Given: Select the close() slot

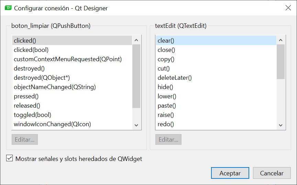Looking at the screenshot, I should click(216, 50).
